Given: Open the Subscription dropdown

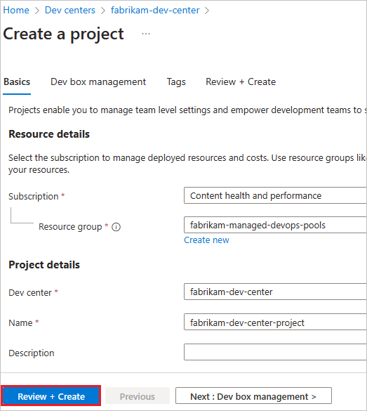Looking at the screenshot, I should [x=275, y=195].
